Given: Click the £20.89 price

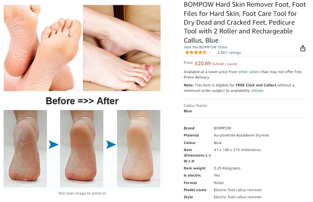Looking at the screenshot, I should (x=202, y=63).
